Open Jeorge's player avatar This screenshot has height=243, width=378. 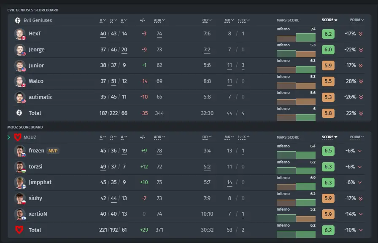coord(20,50)
